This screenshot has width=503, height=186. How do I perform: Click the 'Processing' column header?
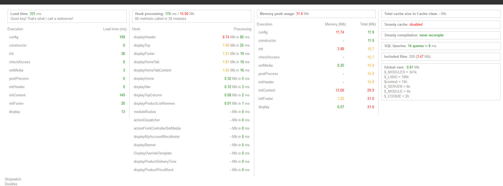[242, 29]
